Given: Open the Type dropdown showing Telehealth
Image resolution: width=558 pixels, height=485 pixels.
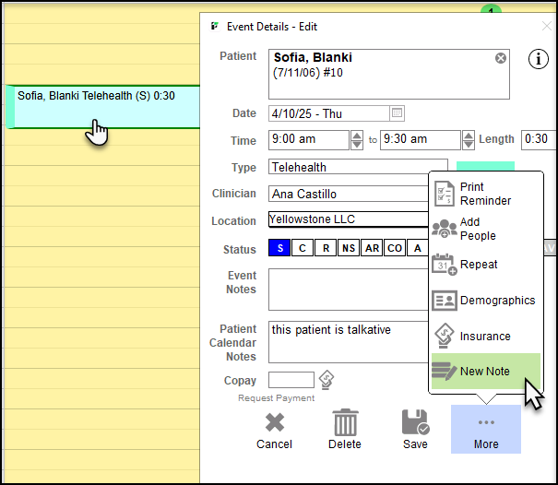Looking at the screenshot, I should pyautogui.click(x=358, y=167).
